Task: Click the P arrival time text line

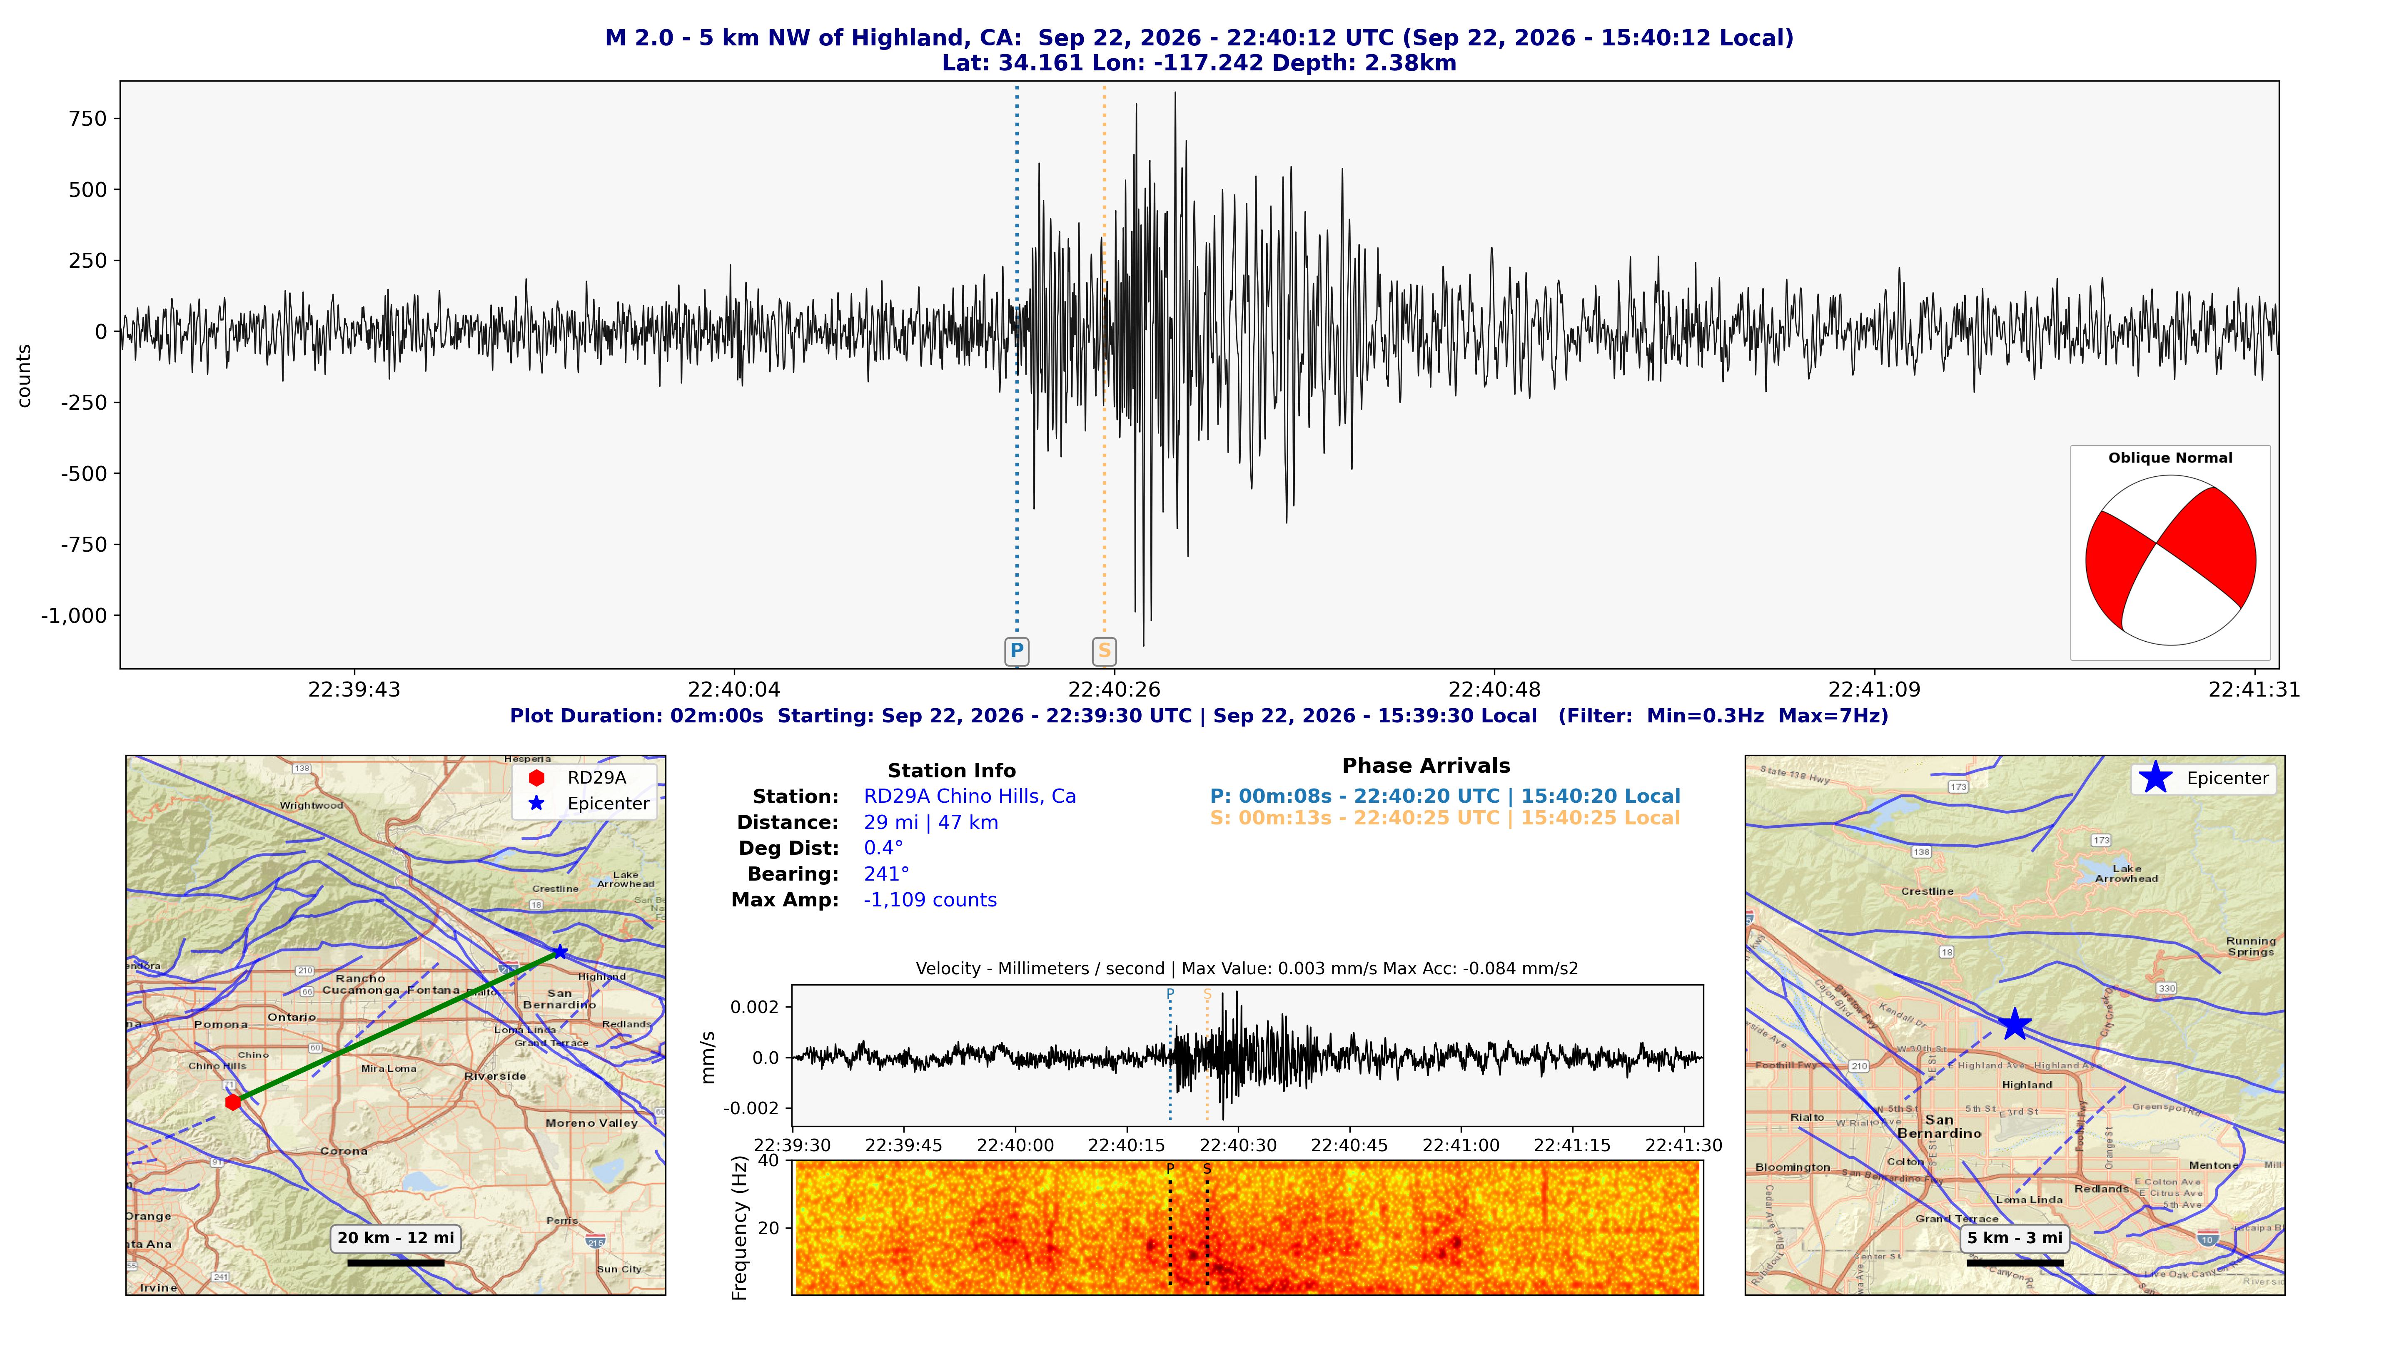Action: pos(1444,796)
